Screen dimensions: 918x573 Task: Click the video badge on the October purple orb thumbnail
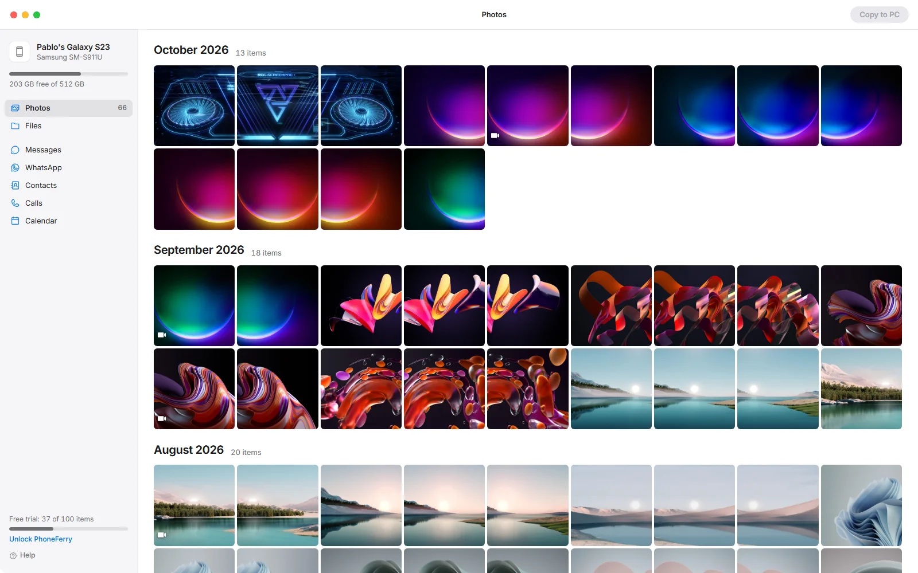click(x=495, y=136)
